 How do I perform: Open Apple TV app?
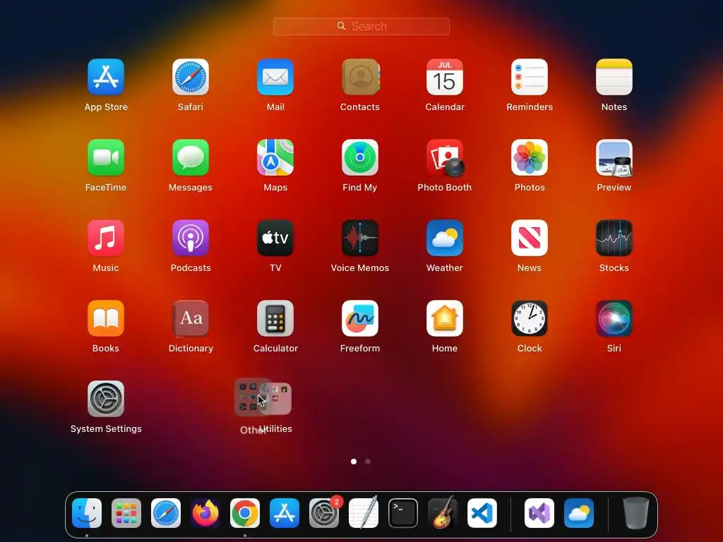[275, 238]
